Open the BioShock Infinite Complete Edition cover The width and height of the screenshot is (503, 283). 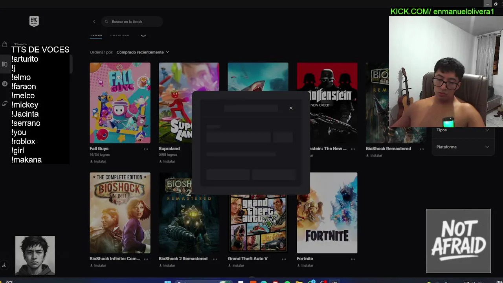click(x=120, y=213)
